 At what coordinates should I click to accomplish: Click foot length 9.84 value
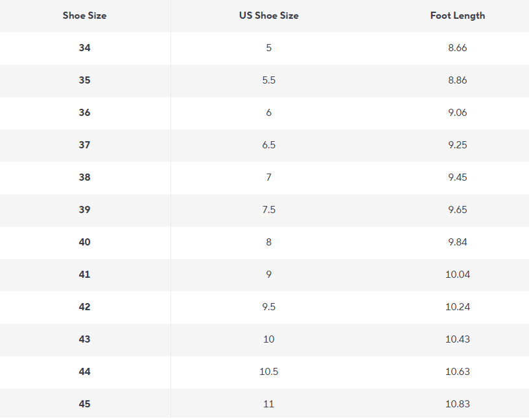[458, 242]
